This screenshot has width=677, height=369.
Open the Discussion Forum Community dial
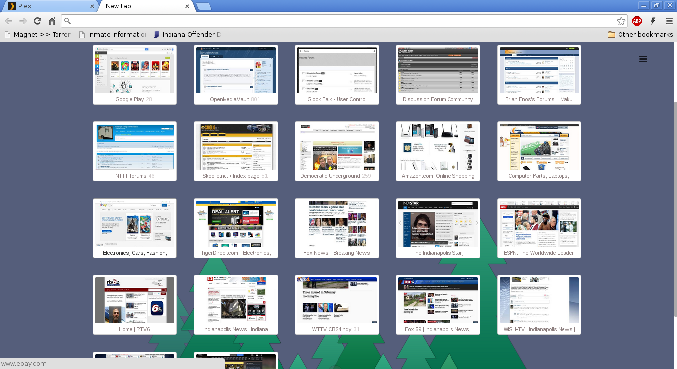438,75
